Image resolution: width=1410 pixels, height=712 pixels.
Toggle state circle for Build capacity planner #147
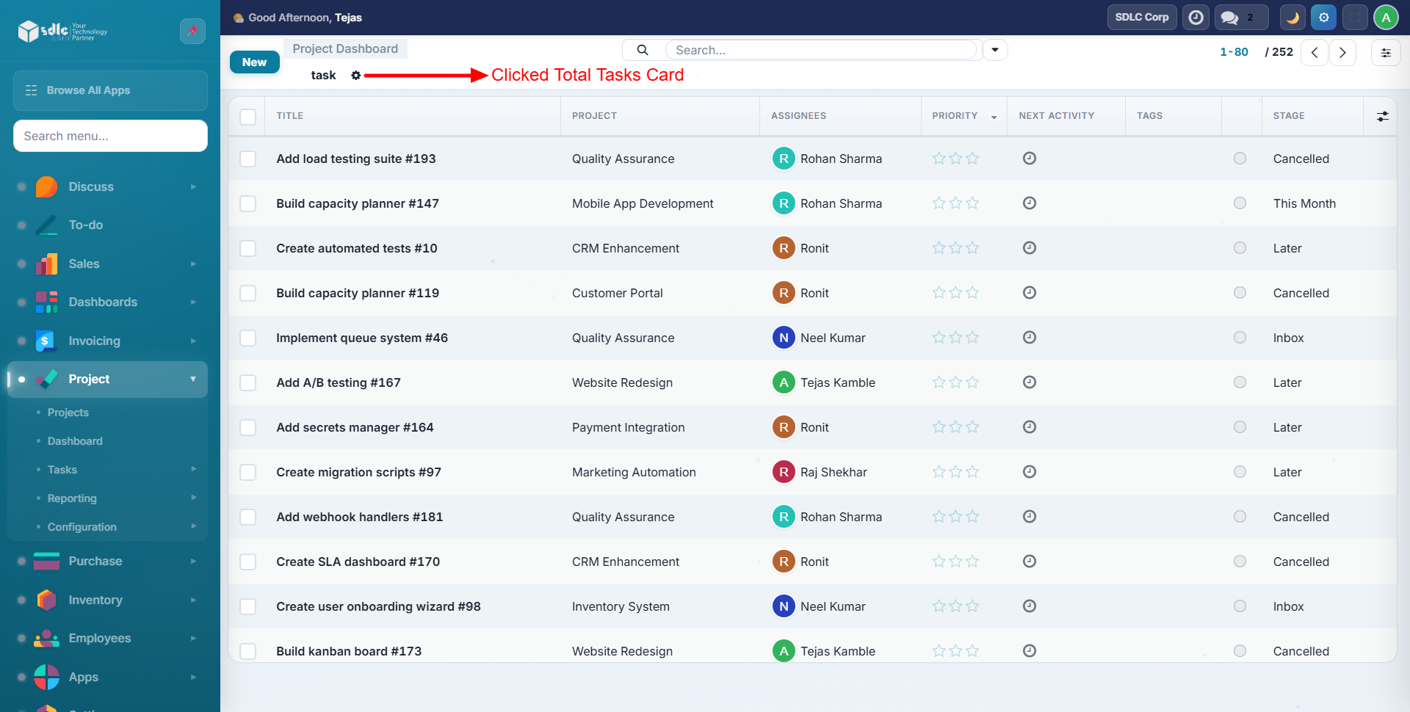1240,203
